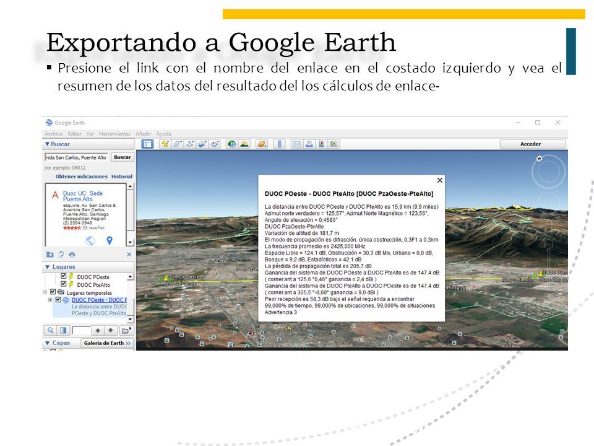Open Obtener indicaciones link

(x=82, y=177)
